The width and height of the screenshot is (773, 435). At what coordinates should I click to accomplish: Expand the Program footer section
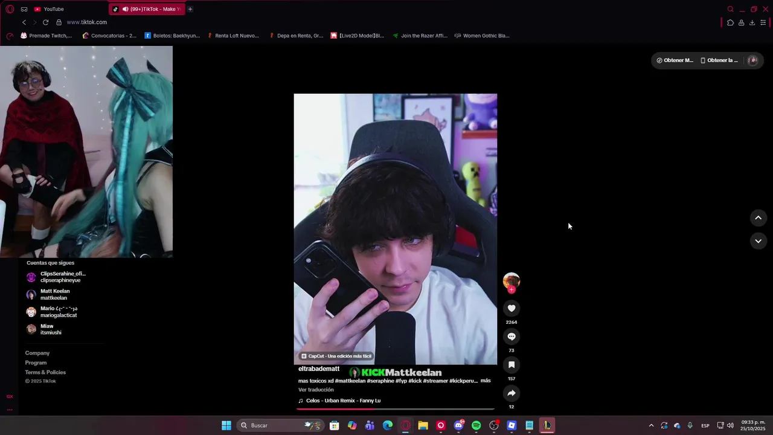point(36,363)
